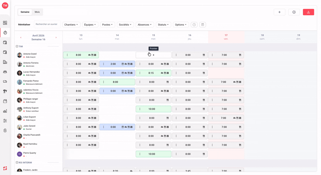Viewport: 321px width, 175px height.
Task: Click the plus Pointer cell for Antoine Duteil Wednesday
Action: (x=154, y=55)
